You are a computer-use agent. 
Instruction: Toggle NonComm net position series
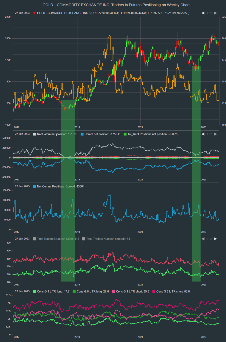[x=35, y=134]
